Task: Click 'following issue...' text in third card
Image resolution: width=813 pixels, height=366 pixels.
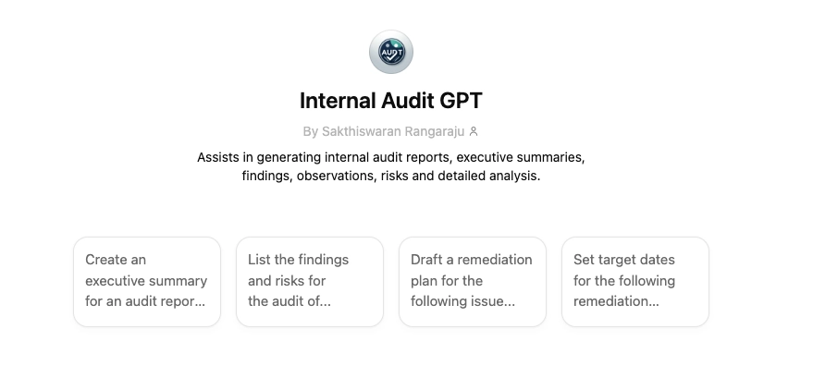Action: pyautogui.click(x=463, y=301)
